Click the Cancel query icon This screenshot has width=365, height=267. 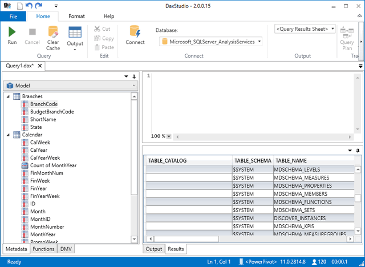click(x=32, y=32)
